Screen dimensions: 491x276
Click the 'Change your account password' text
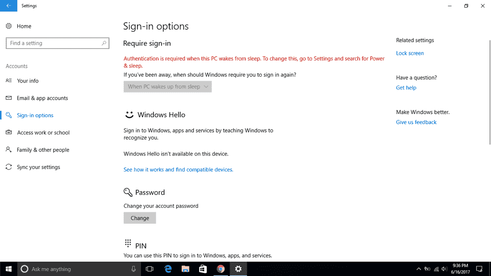161,206
